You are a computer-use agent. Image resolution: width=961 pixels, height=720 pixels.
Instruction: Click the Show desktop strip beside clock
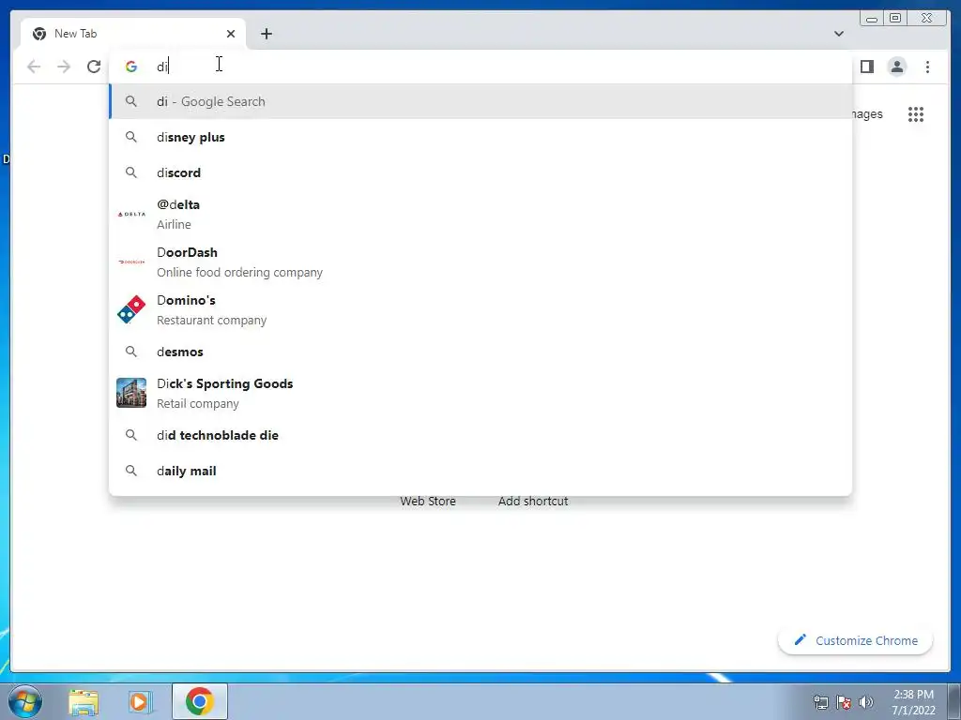point(954,701)
